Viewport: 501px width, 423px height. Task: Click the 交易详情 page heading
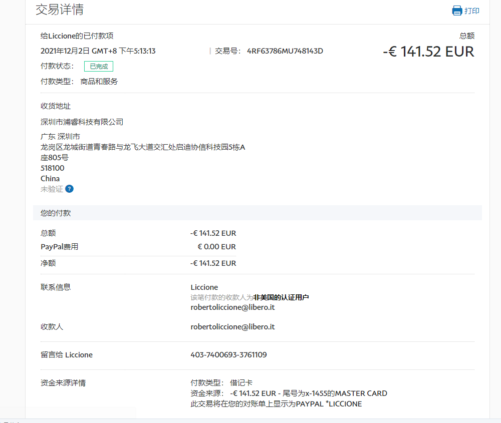[x=60, y=10]
